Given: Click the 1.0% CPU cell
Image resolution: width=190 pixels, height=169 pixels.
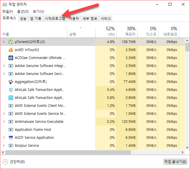Looking at the screenshot, I should click(x=106, y=106).
